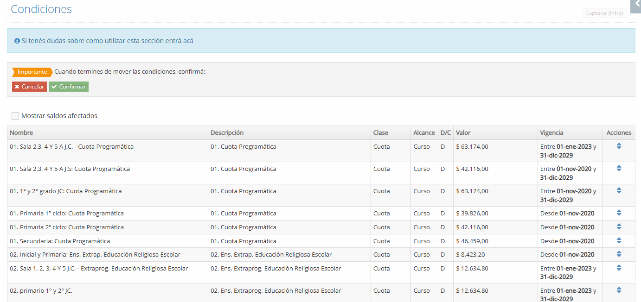Collapse the side panel with top-right chevron
The width and height of the screenshot is (641, 302).
637,4
